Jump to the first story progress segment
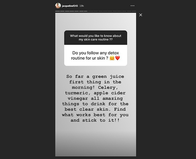 (x=58, y=11)
